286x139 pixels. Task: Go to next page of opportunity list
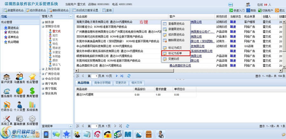[x=117, y=76]
